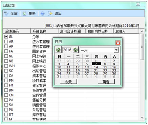Image resolution: width=148 pixels, height=125 pixels.
Task: Enable the PM 项目成本 checkbox
Action: pos(6,81)
